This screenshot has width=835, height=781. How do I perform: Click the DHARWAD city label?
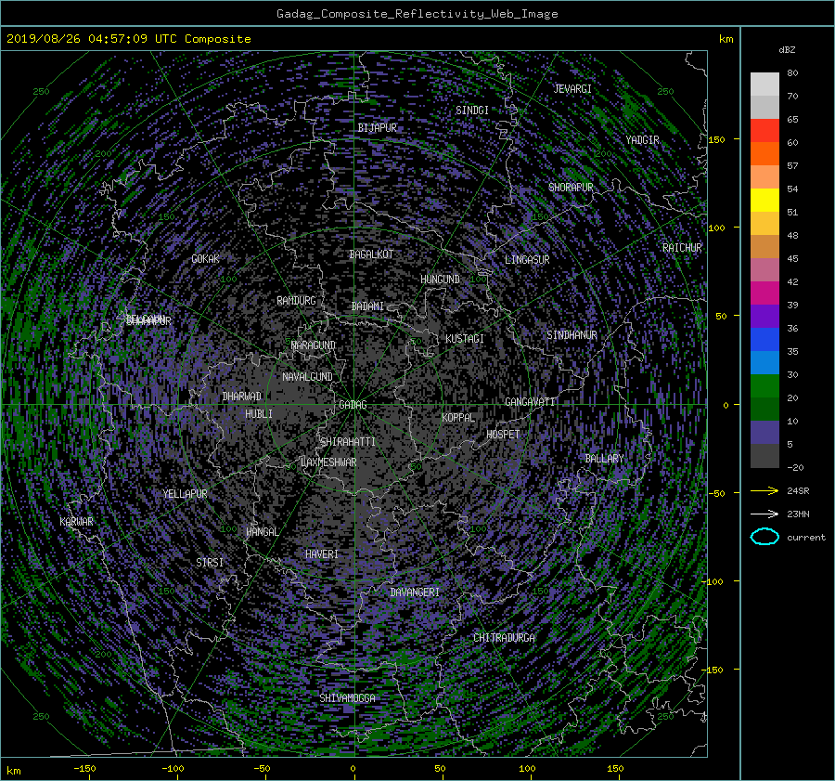242,397
